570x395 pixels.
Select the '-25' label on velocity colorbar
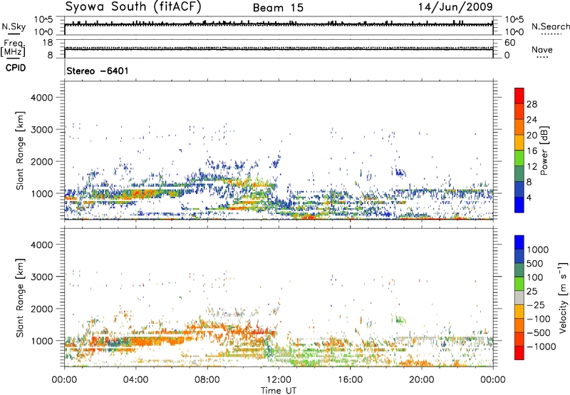[x=537, y=305]
